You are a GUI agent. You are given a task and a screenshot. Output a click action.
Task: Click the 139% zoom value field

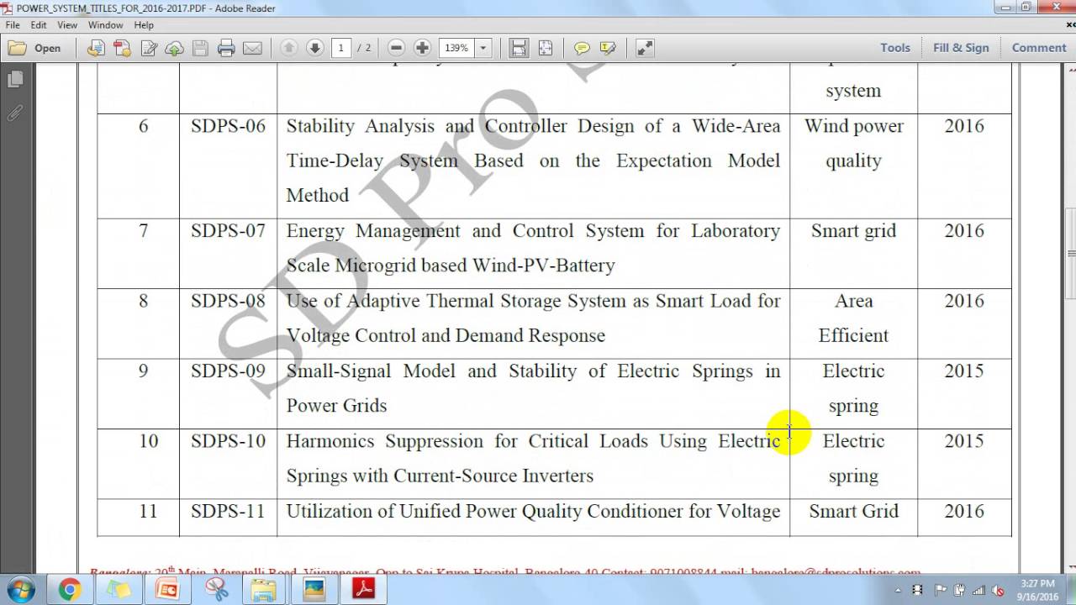point(457,48)
